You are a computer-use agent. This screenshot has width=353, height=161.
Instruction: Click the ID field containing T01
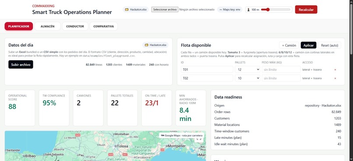207,70
